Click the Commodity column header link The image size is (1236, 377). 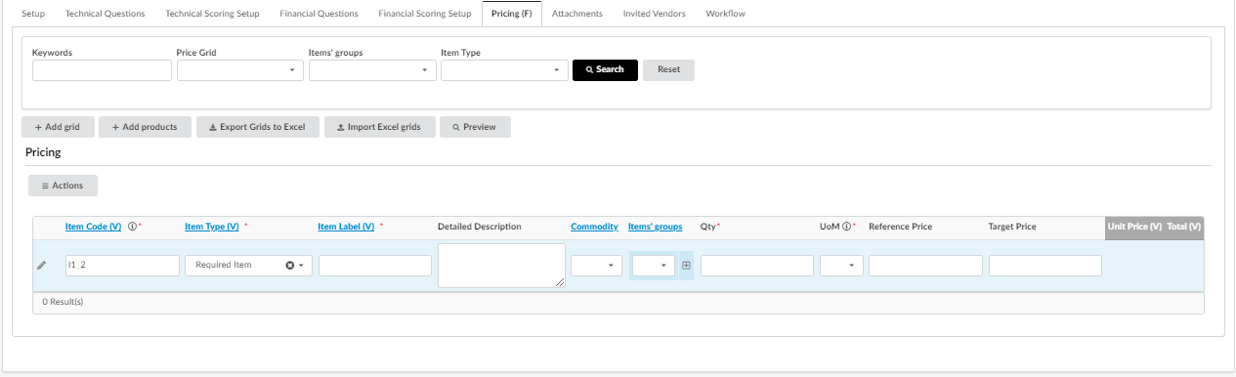[x=594, y=227]
